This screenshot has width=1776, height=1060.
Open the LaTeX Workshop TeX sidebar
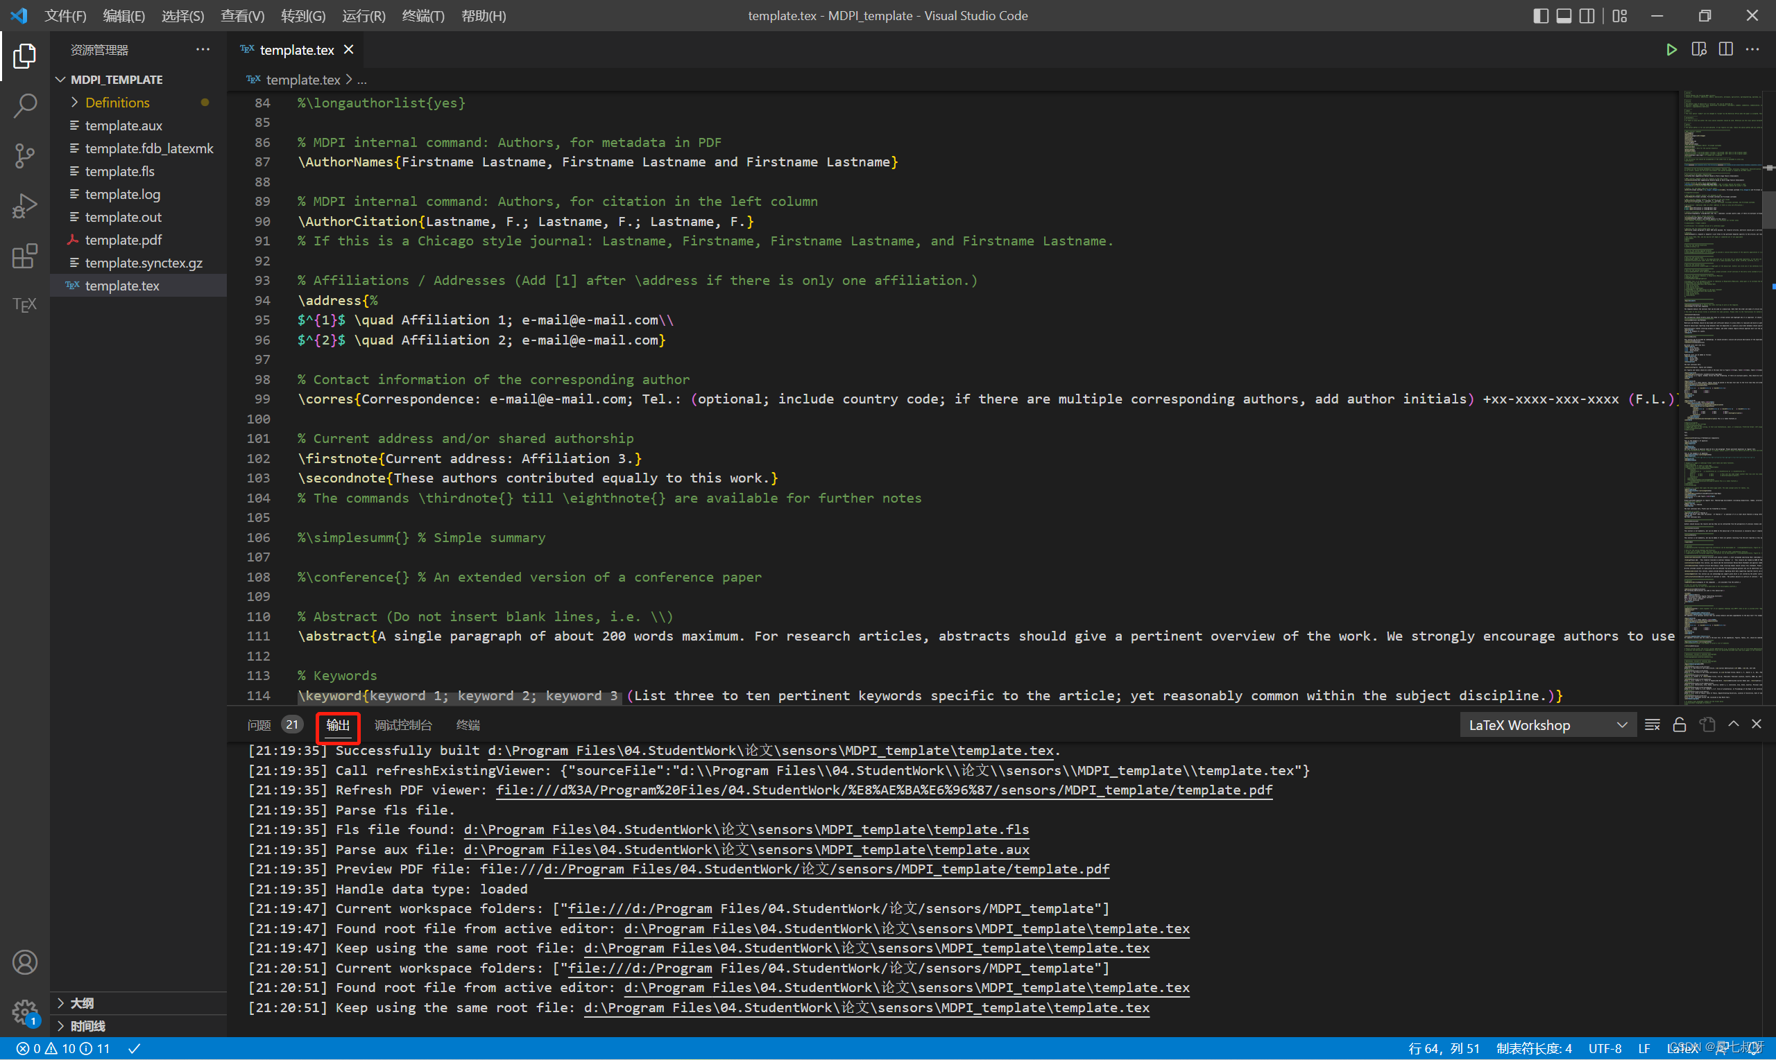(24, 305)
